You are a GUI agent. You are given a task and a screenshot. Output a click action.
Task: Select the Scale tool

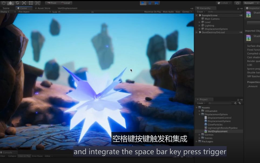24,3
